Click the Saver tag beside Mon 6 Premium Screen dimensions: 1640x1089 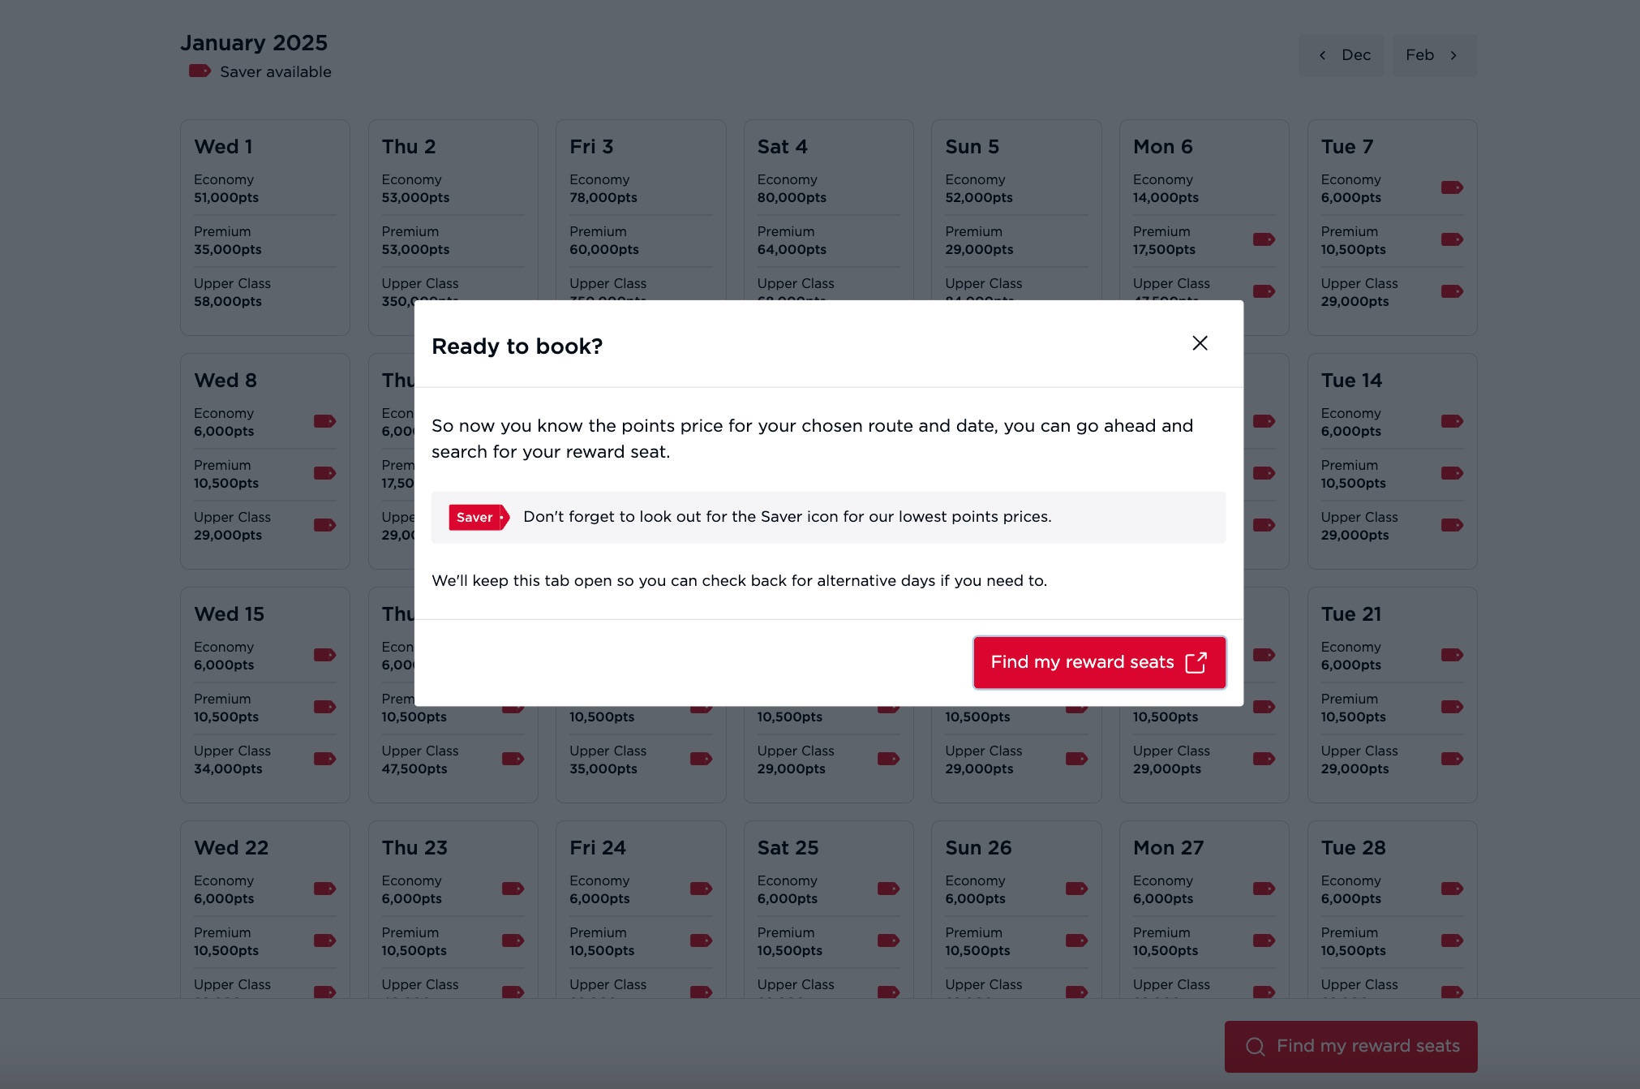(x=1263, y=239)
